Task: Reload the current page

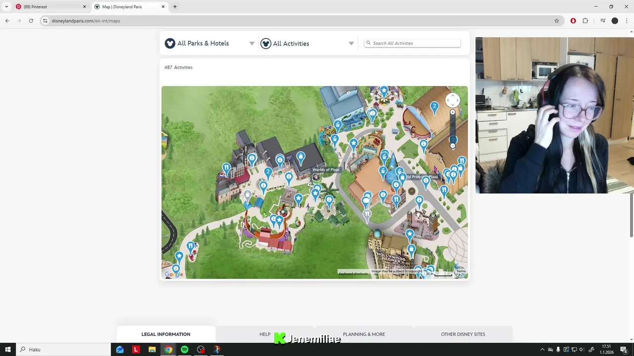Action: 31,21
